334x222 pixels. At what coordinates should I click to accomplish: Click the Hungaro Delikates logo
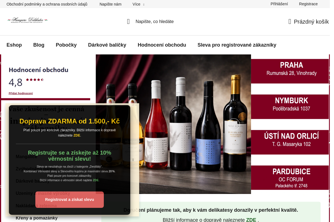tap(28, 20)
